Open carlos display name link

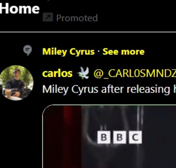pyautogui.click(x=57, y=74)
